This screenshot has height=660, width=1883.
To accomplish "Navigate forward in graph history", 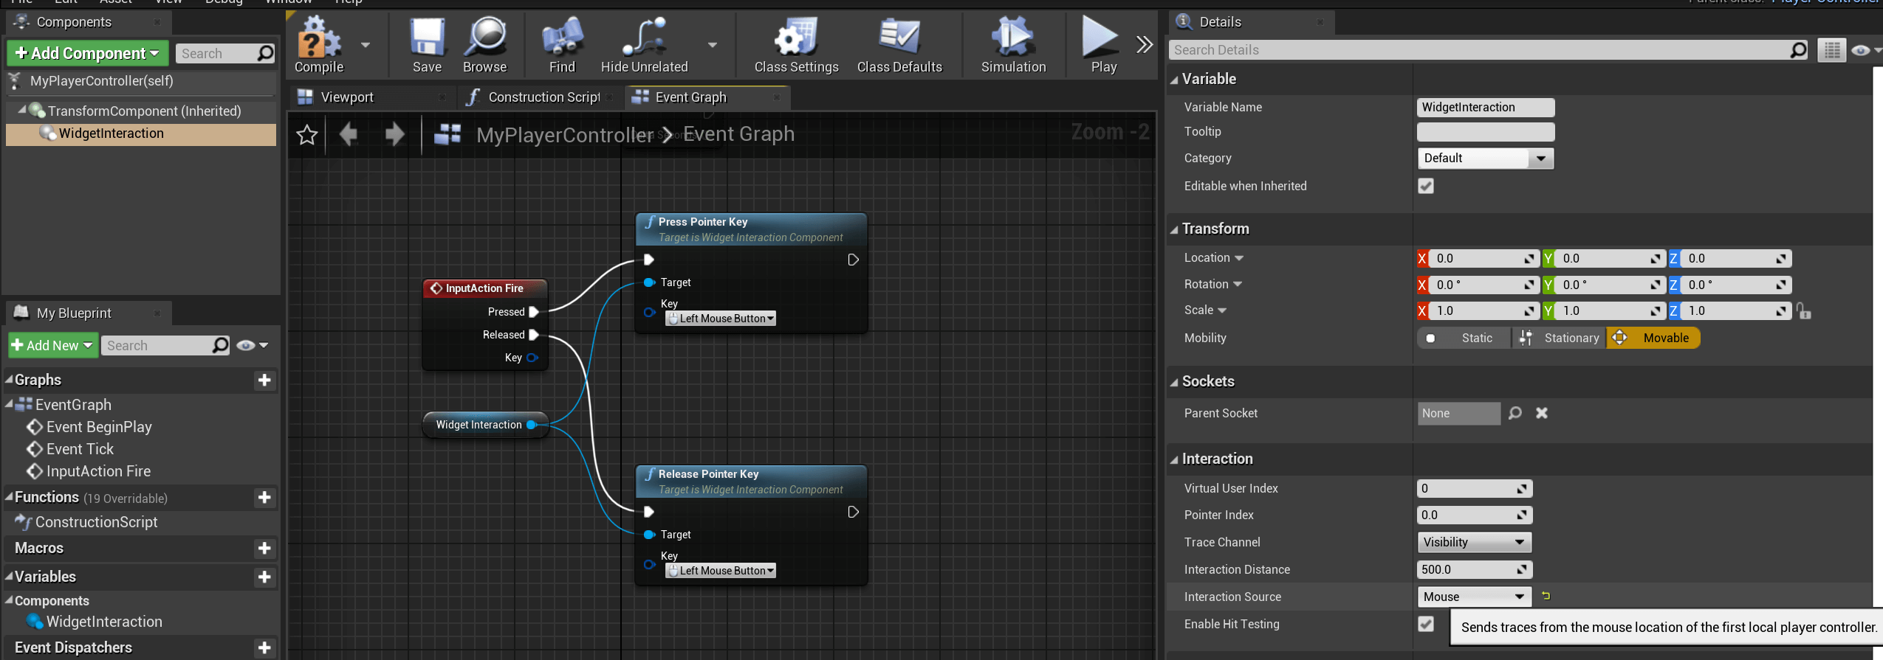I will coord(395,134).
